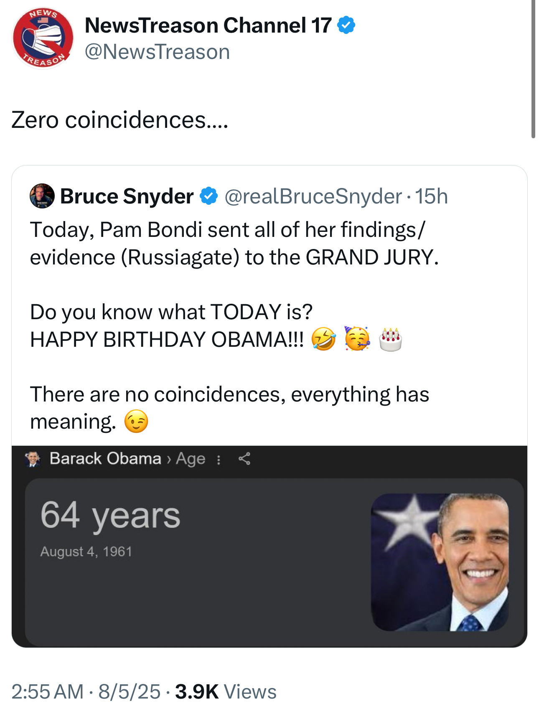Click the share icon next to Age
The image size is (539, 714).
(x=244, y=459)
